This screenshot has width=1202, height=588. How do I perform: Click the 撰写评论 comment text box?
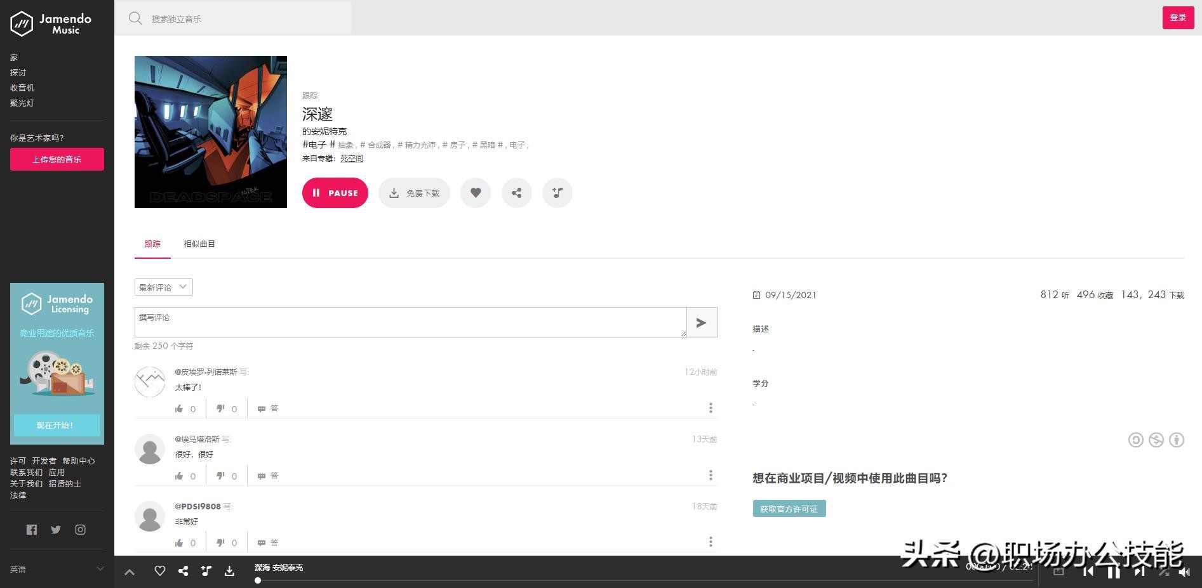pyautogui.click(x=410, y=322)
